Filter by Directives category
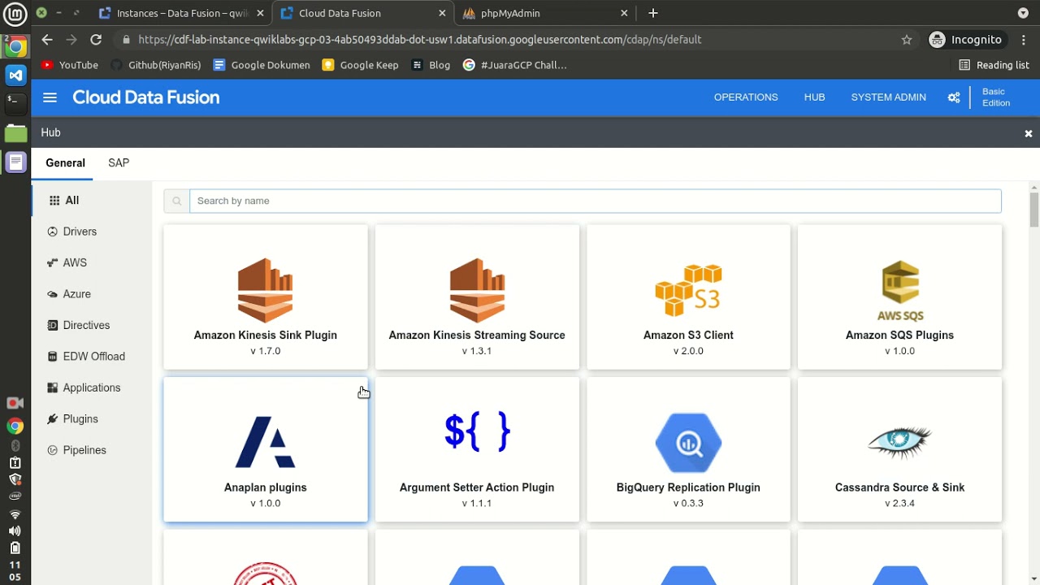The width and height of the screenshot is (1040, 585). coord(86,326)
